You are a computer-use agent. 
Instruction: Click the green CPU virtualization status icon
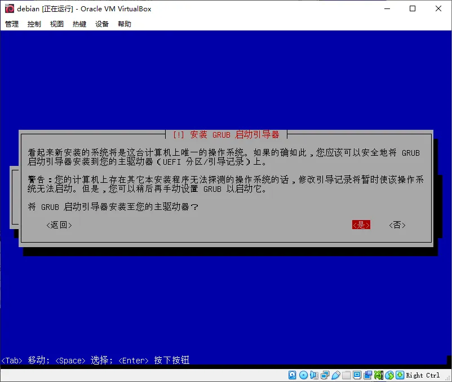point(379,375)
